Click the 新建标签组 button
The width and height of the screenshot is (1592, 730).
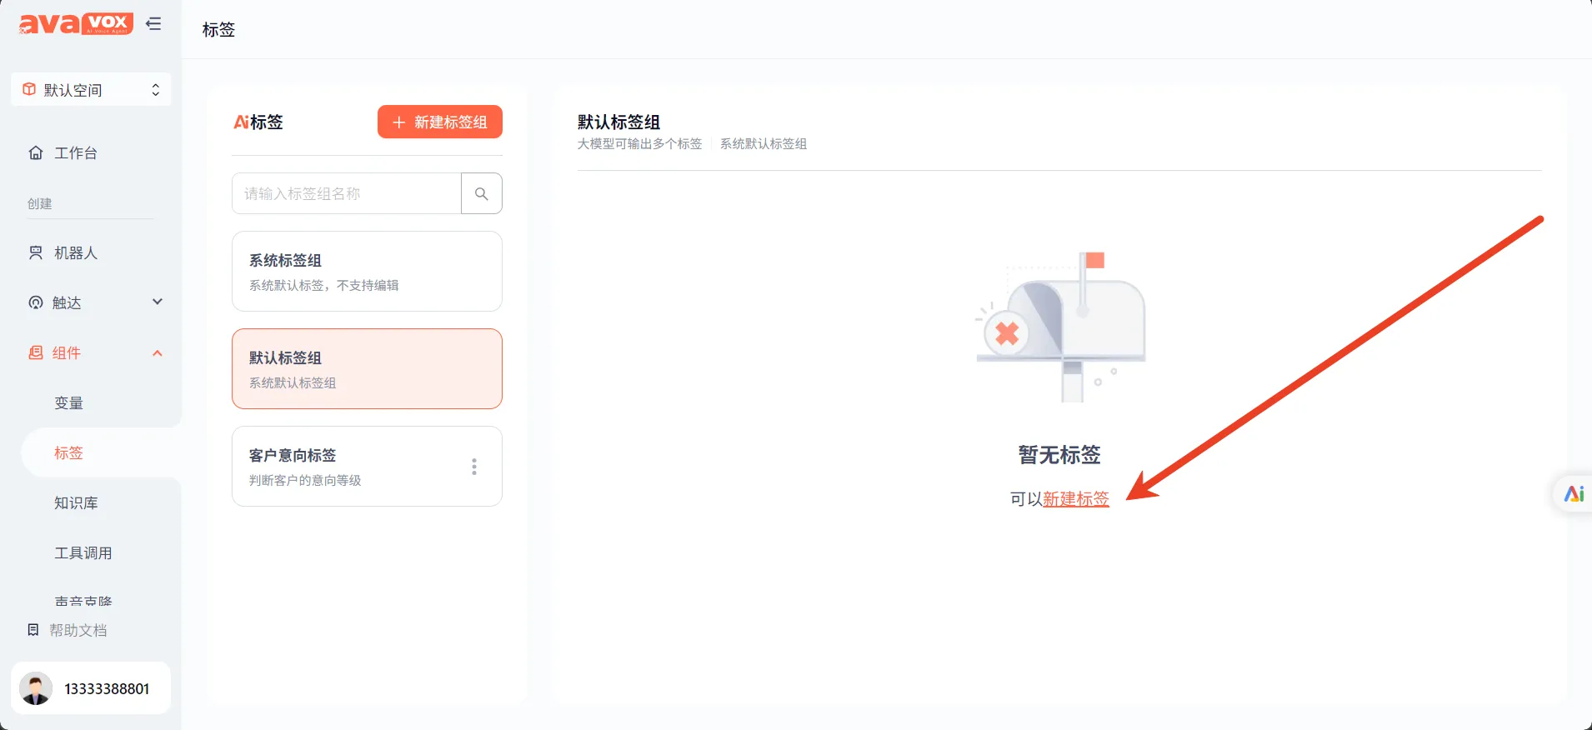point(439,122)
